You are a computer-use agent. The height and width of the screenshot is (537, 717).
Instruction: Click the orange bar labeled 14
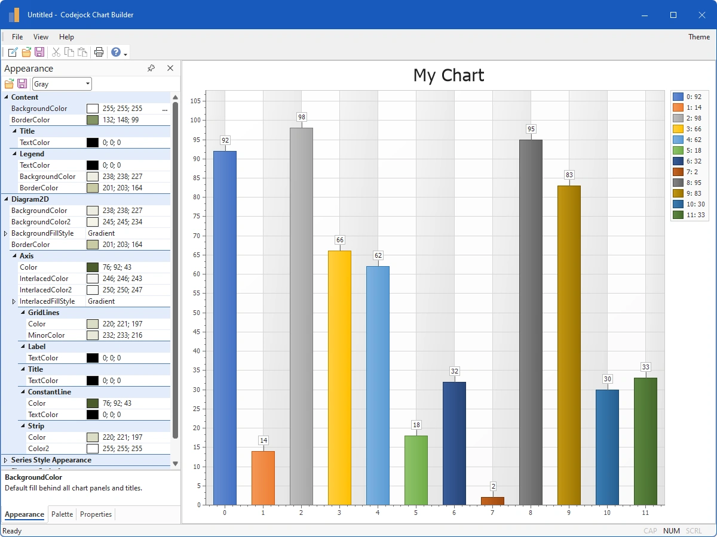coord(263,478)
